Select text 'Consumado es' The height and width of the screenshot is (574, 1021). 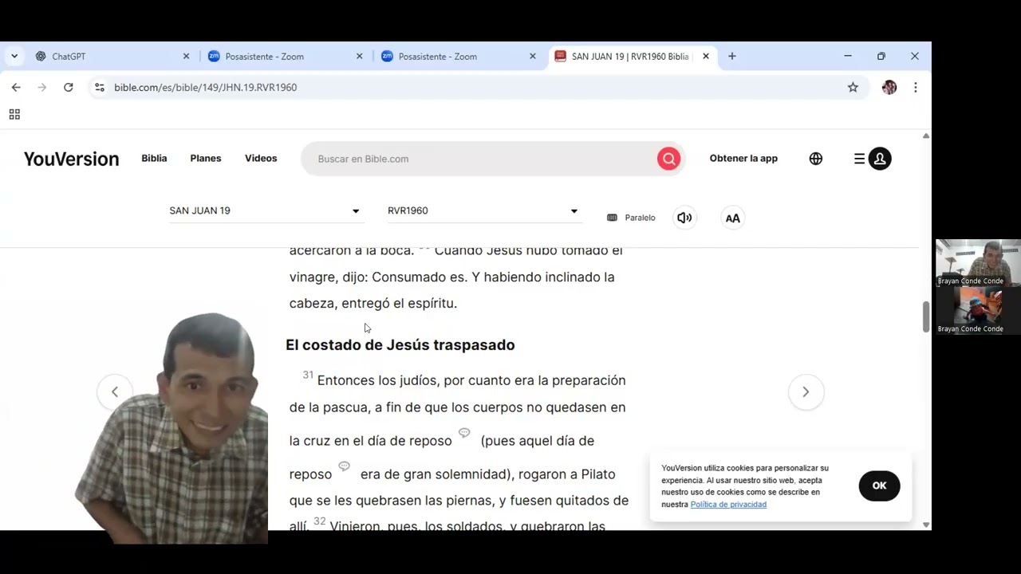point(419,277)
